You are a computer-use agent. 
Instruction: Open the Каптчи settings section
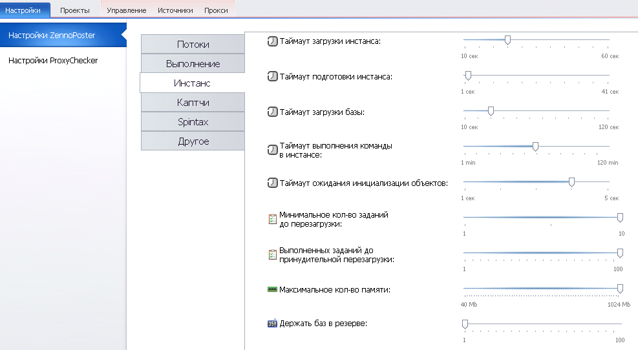(193, 103)
